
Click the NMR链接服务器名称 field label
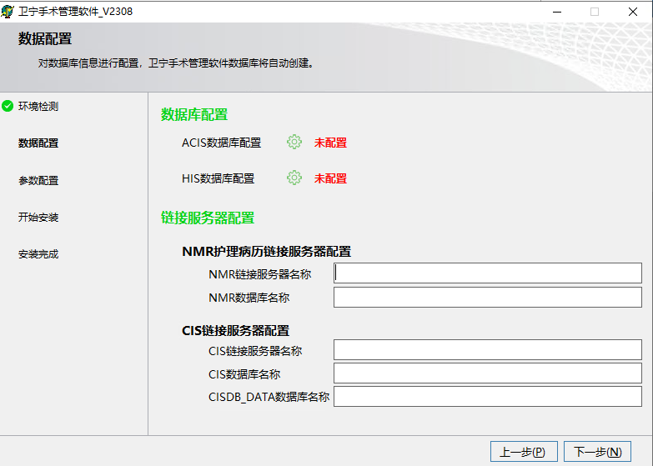[x=260, y=274]
